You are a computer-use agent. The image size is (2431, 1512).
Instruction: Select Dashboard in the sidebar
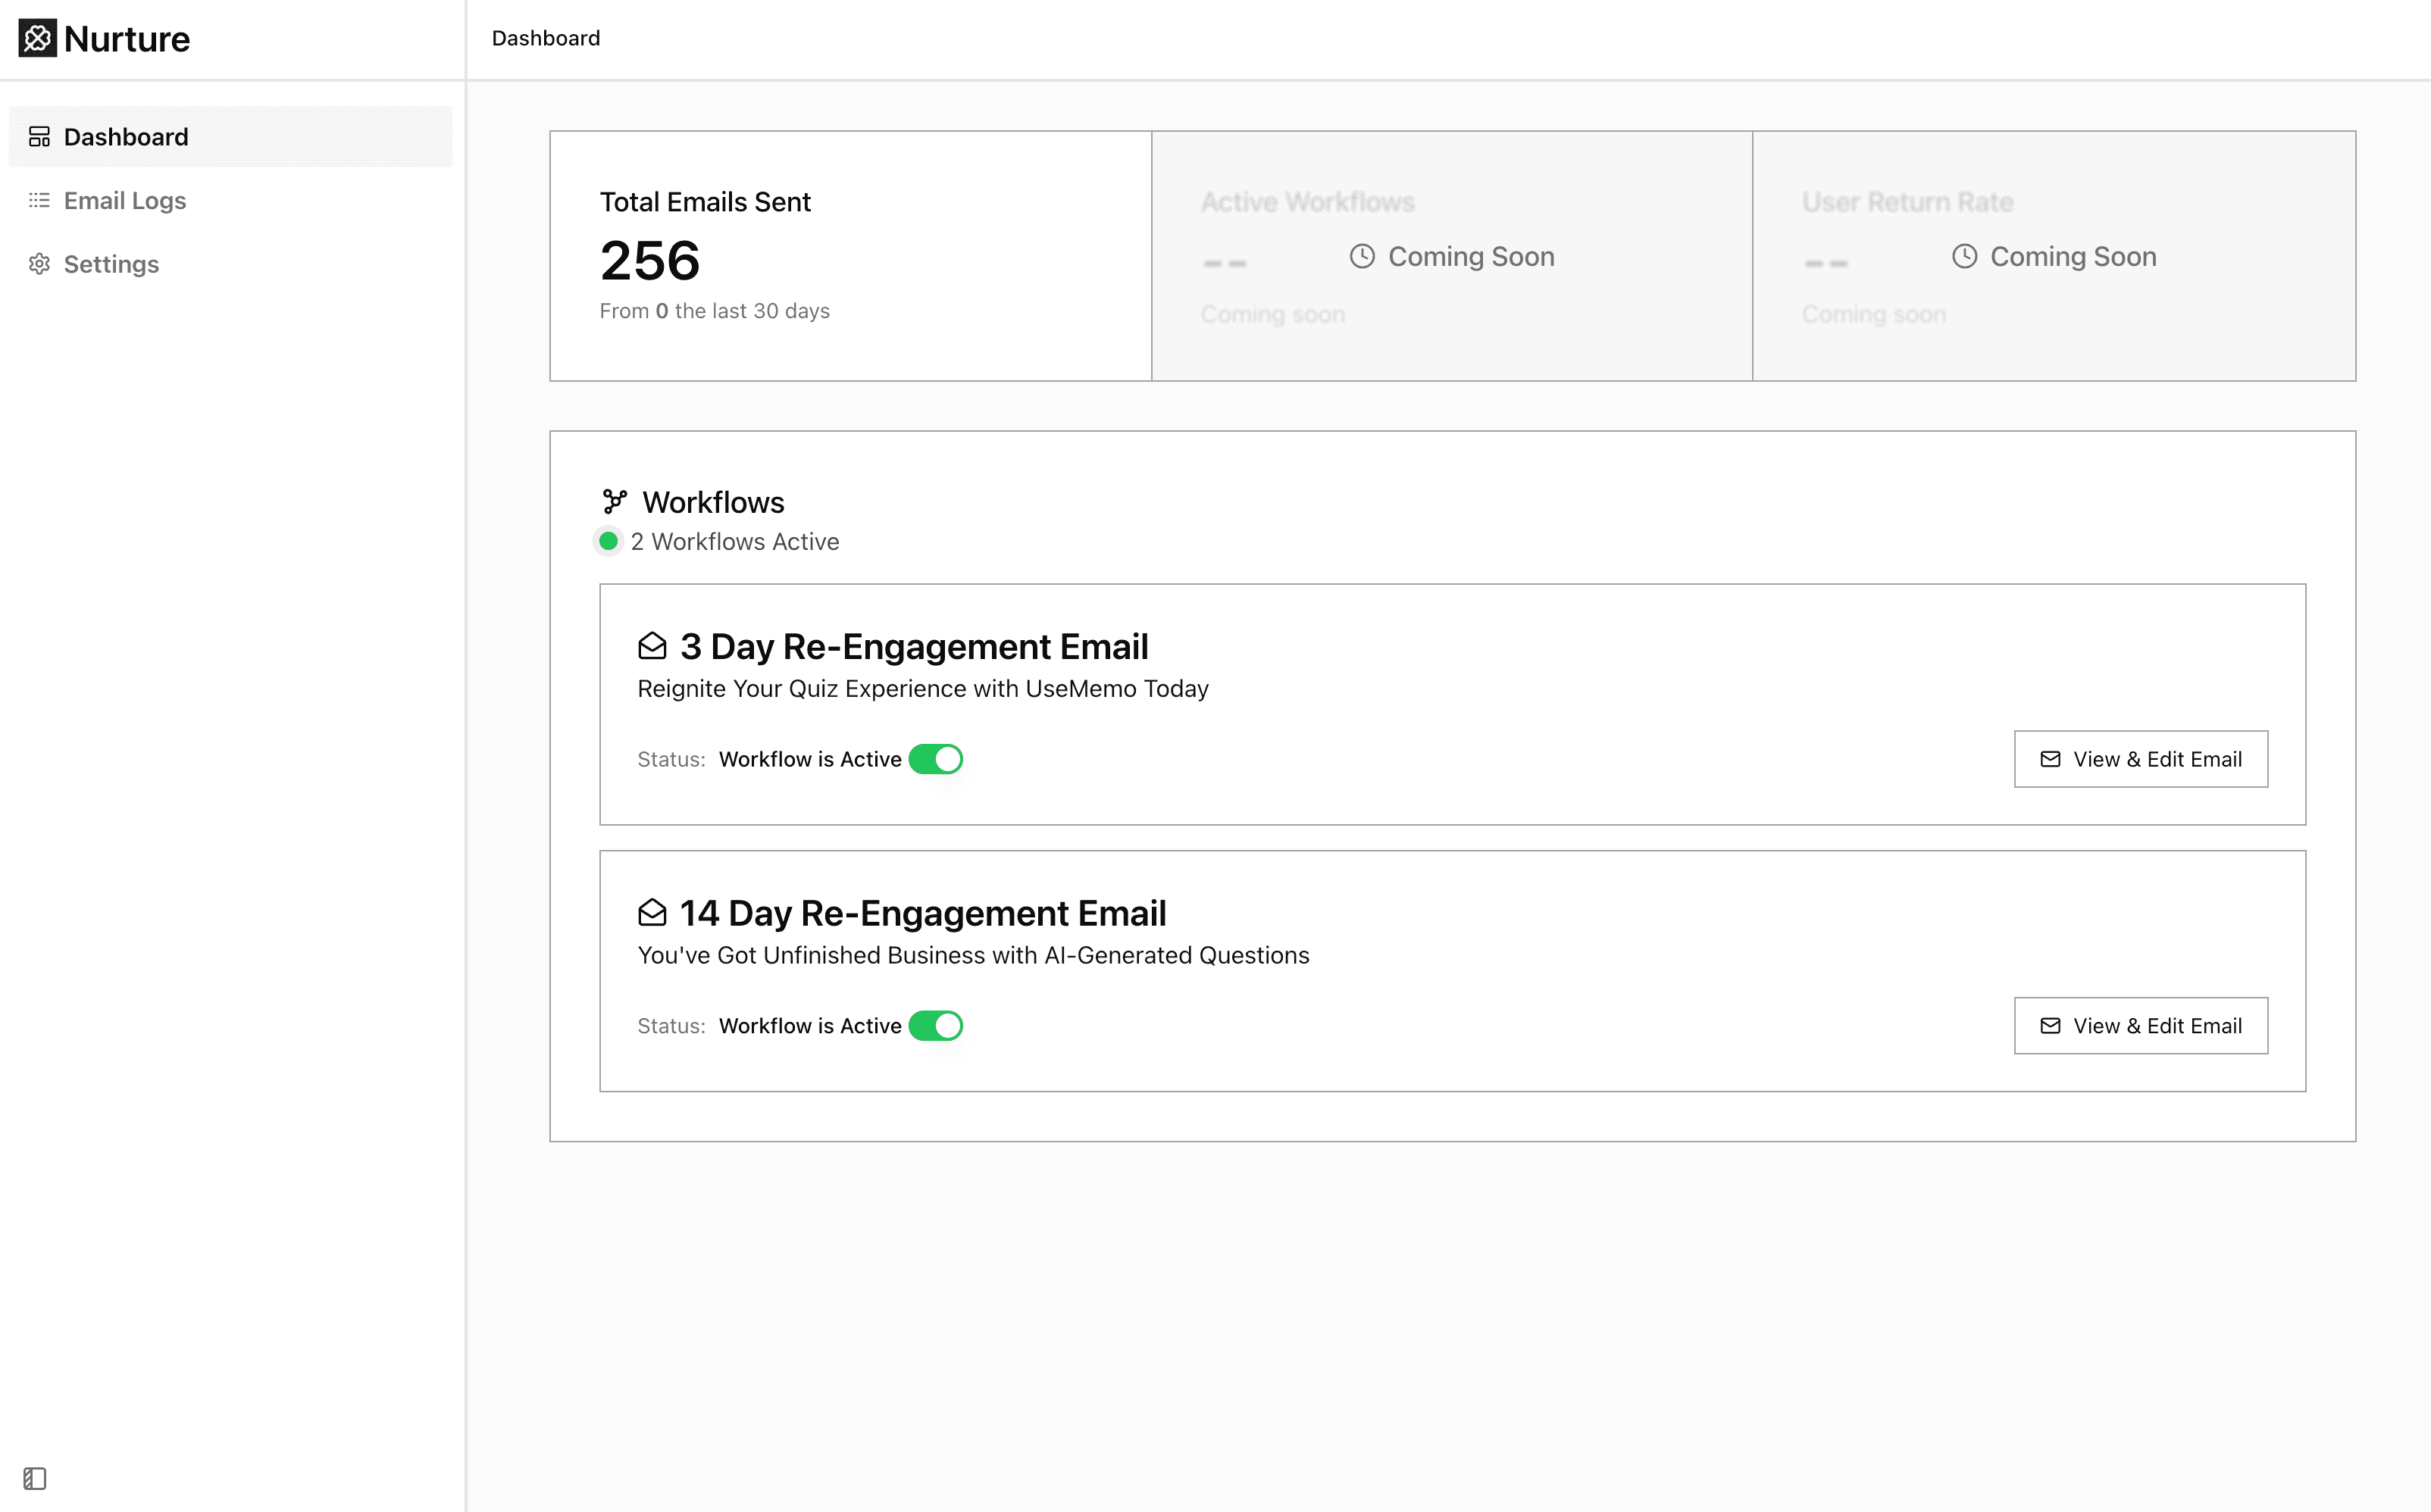pos(230,136)
